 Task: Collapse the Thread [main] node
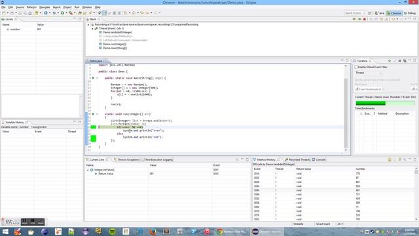coord(92,28)
